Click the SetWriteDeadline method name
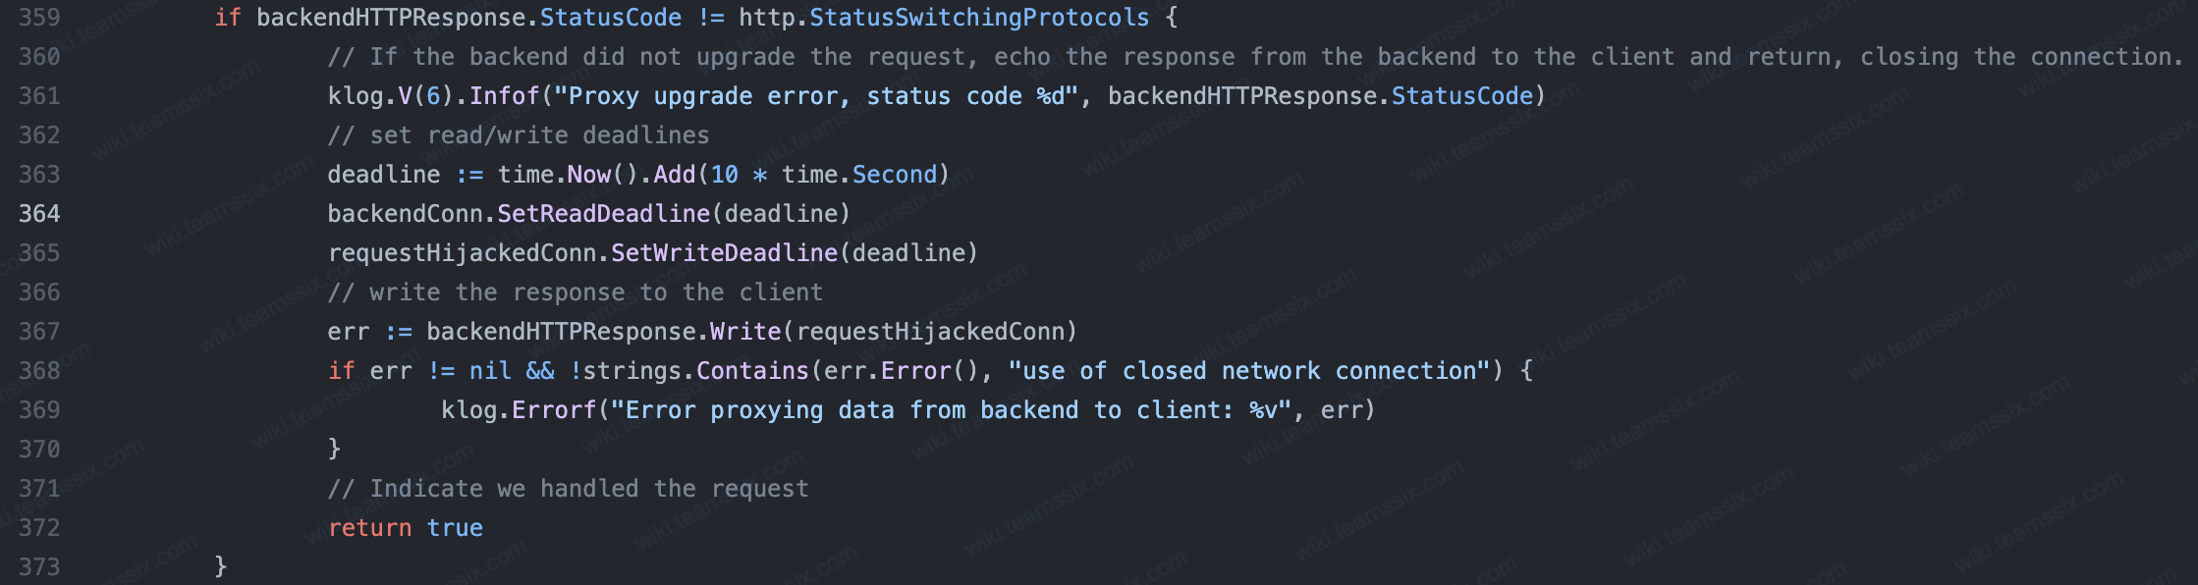2198x585 pixels. pos(724,253)
